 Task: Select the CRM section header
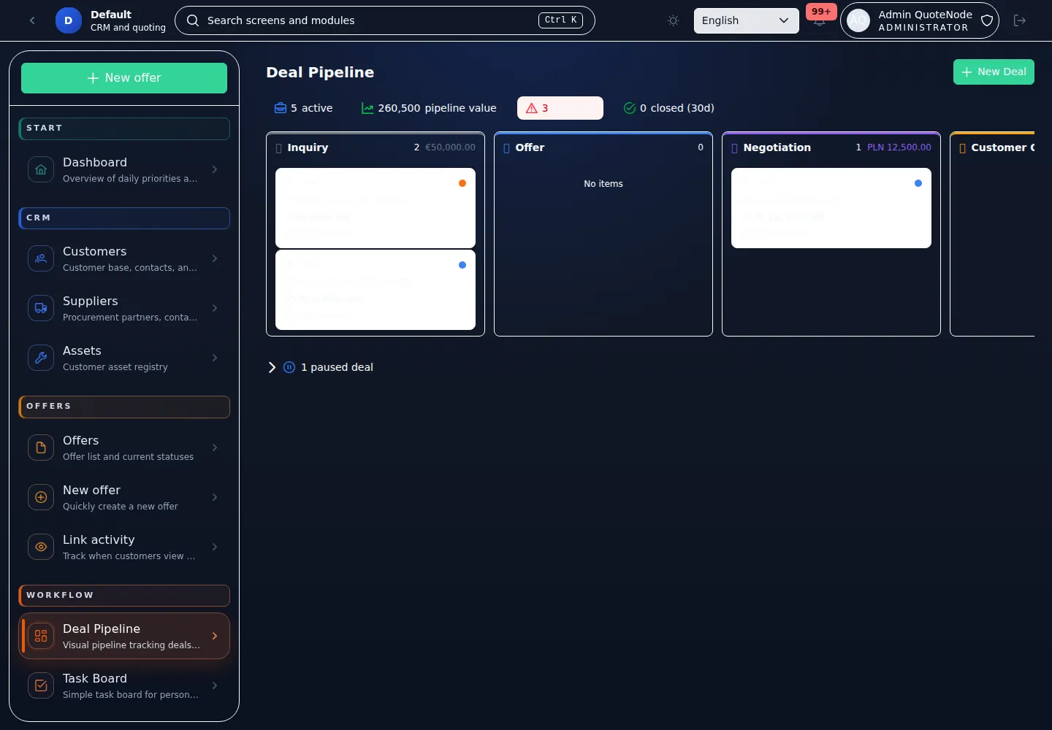pos(124,218)
